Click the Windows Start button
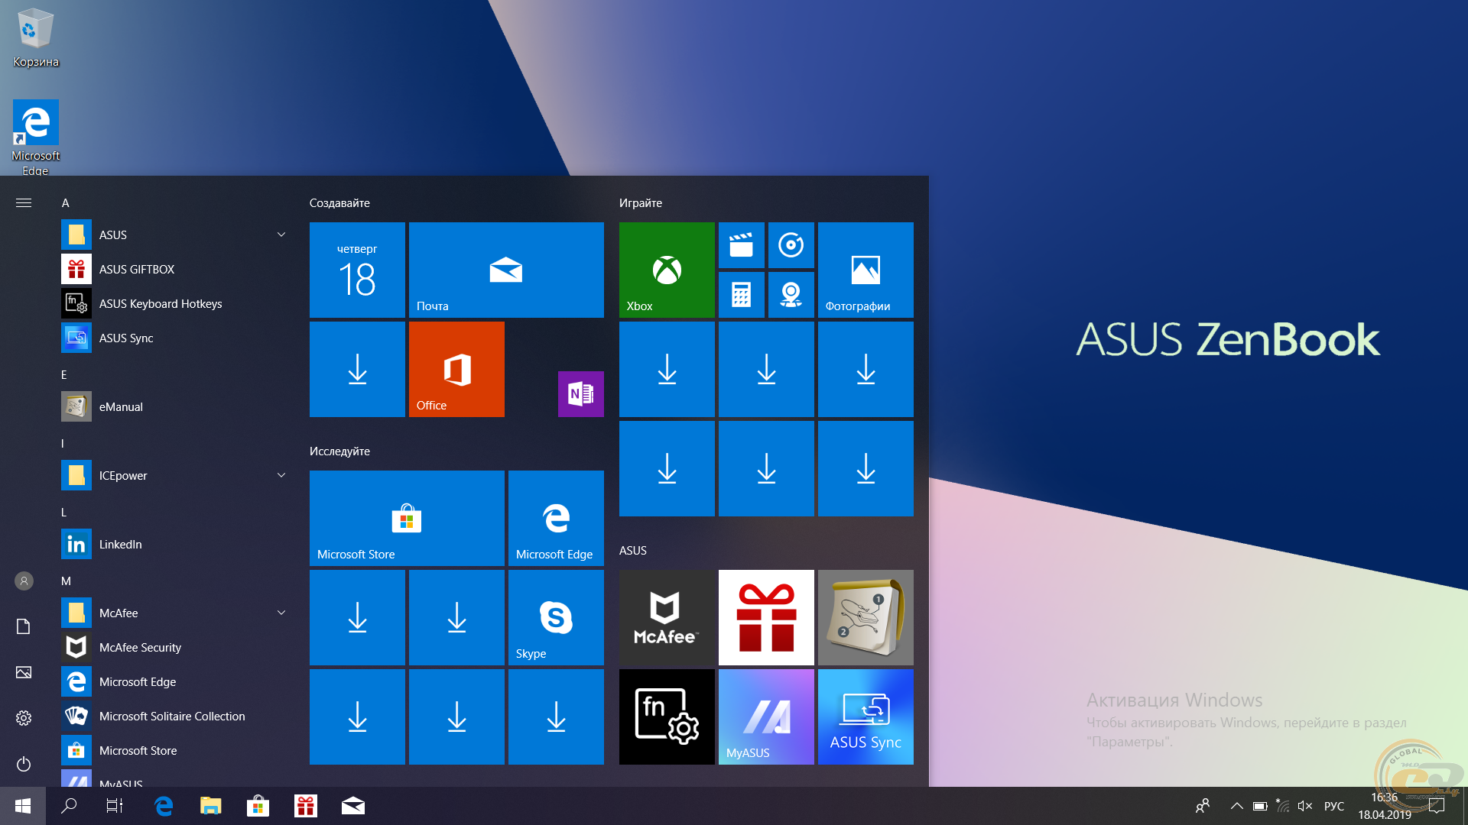Image resolution: width=1468 pixels, height=825 pixels. tap(23, 806)
